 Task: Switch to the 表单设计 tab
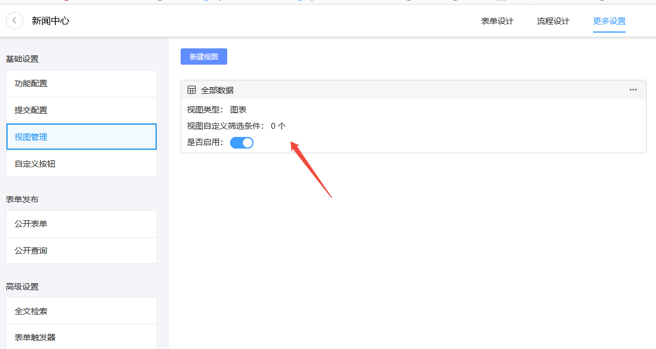(x=497, y=21)
